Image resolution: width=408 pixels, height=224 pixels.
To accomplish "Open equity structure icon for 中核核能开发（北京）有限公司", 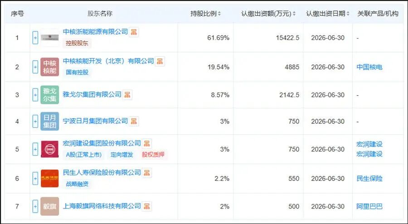I will tap(160, 61).
